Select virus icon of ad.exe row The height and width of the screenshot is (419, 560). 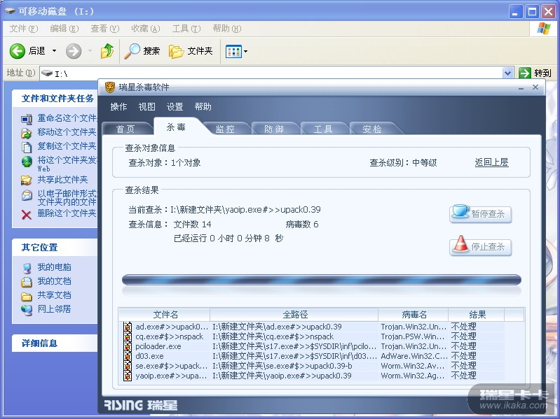click(128, 327)
